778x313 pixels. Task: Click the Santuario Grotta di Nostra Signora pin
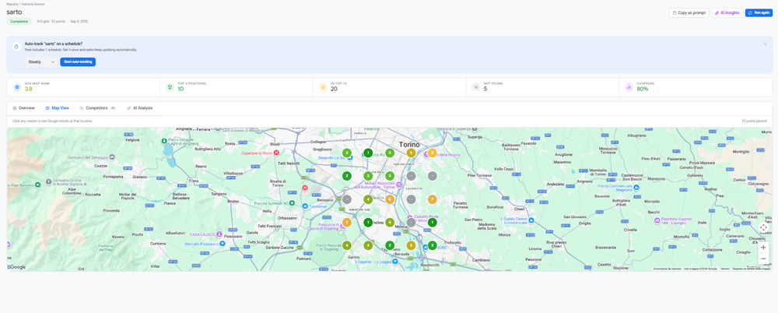48,182
